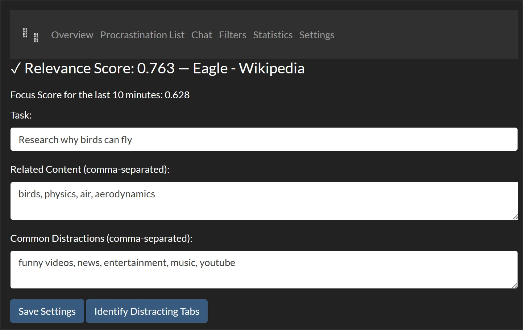The width and height of the screenshot is (523, 330).
Task: Click inside the Related Content text area
Action: [264, 201]
